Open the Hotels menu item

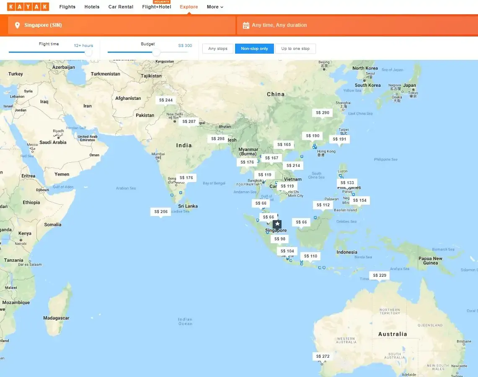92,7
